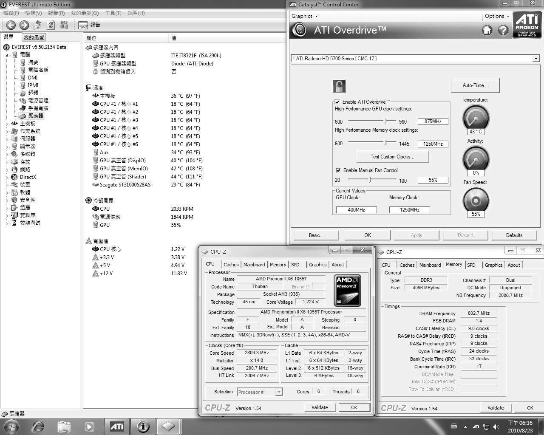Expand the 作業系統 tree node
Viewport: 544px width, 435px height.
coord(7,131)
